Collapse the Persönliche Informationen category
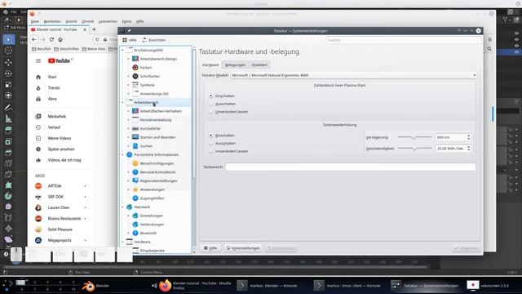 (122, 154)
